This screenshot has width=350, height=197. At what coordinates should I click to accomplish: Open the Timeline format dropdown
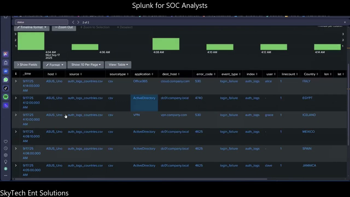[32, 27]
